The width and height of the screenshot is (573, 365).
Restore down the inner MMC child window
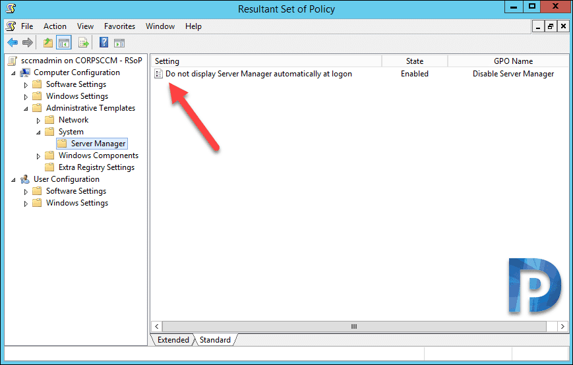point(551,26)
